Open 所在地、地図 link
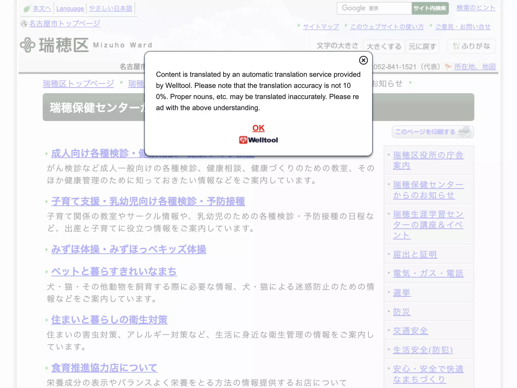 tap(475, 67)
